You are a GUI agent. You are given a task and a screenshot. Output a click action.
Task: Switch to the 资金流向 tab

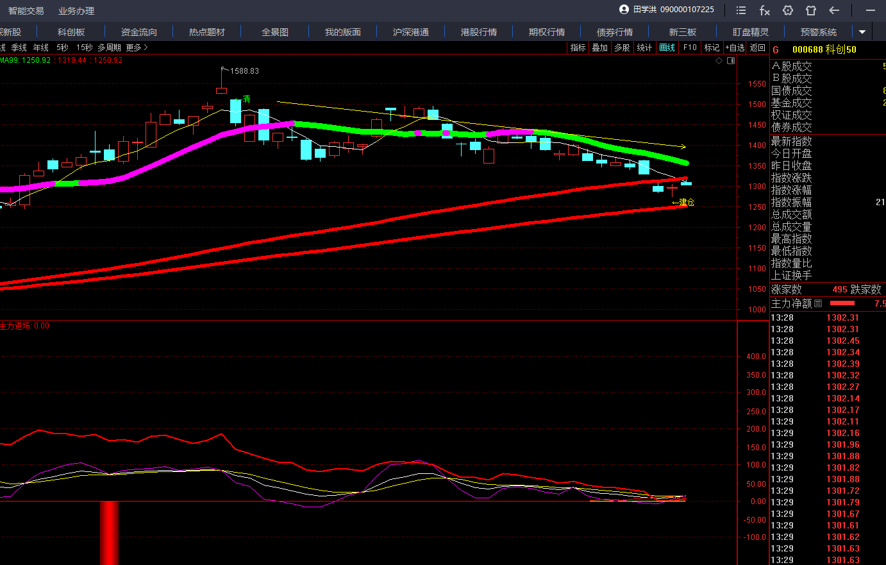139,32
